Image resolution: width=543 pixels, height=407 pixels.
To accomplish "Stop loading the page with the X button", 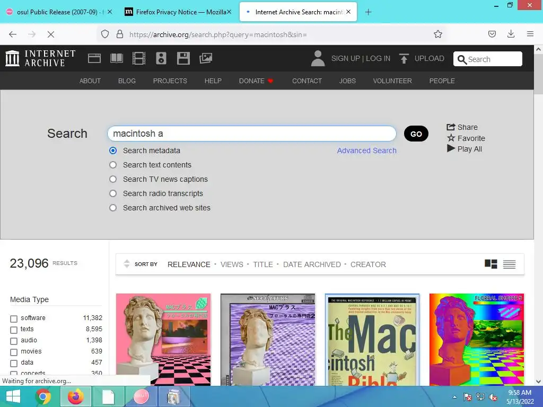I will 50,34.
